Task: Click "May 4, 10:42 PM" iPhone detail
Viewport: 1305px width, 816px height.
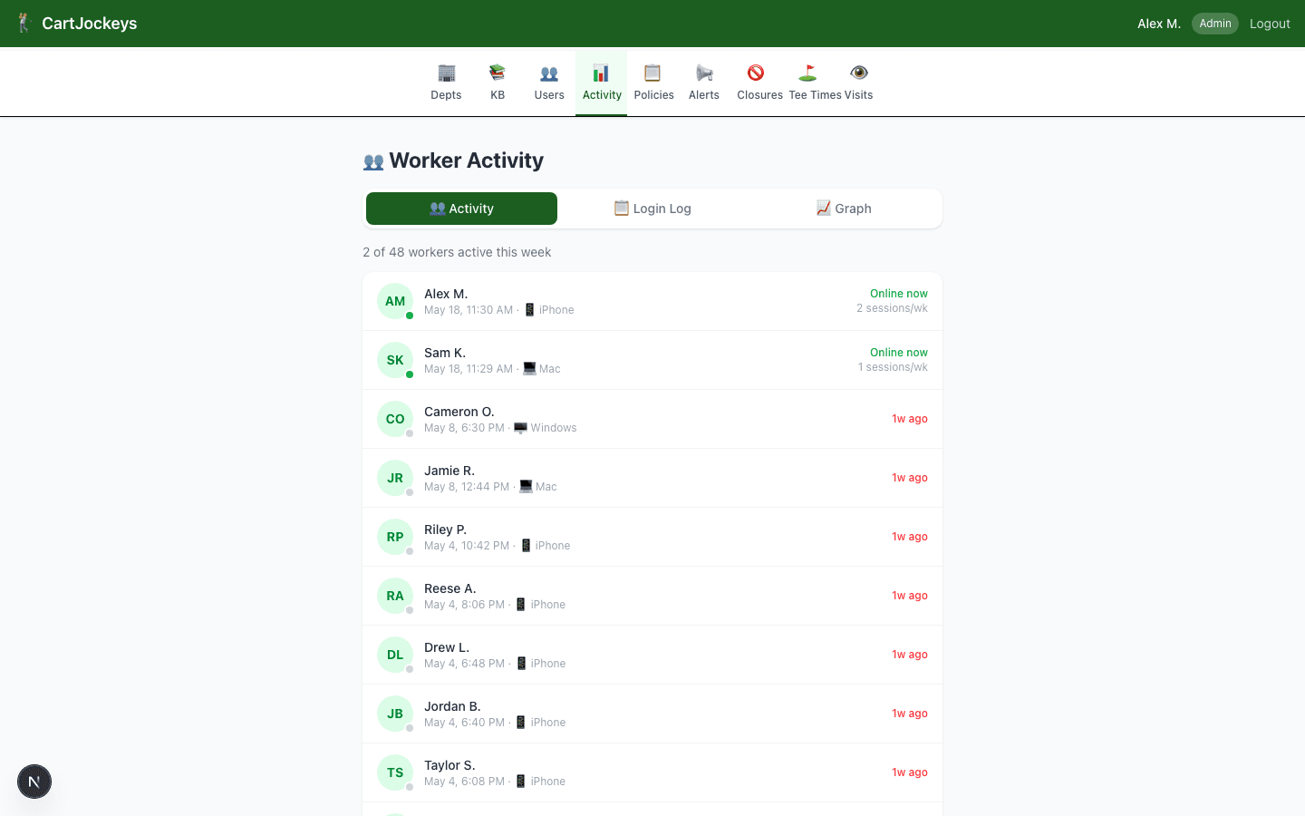Action: pyautogui.click(x=498, y=546)
